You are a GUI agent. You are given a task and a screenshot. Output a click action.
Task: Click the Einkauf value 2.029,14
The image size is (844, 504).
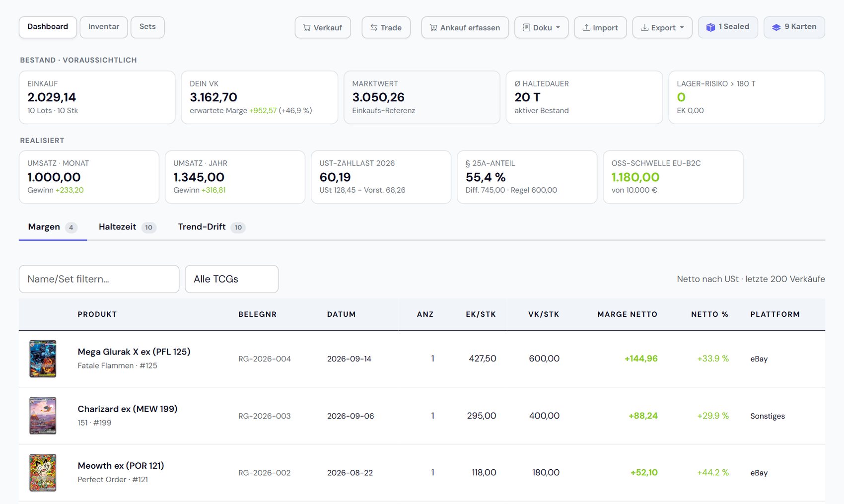(x=52, y=97)
